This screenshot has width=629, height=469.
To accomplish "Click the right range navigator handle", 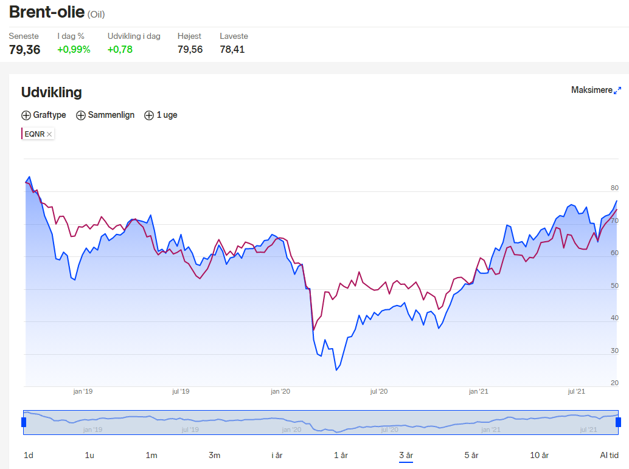I will (618, 422).
